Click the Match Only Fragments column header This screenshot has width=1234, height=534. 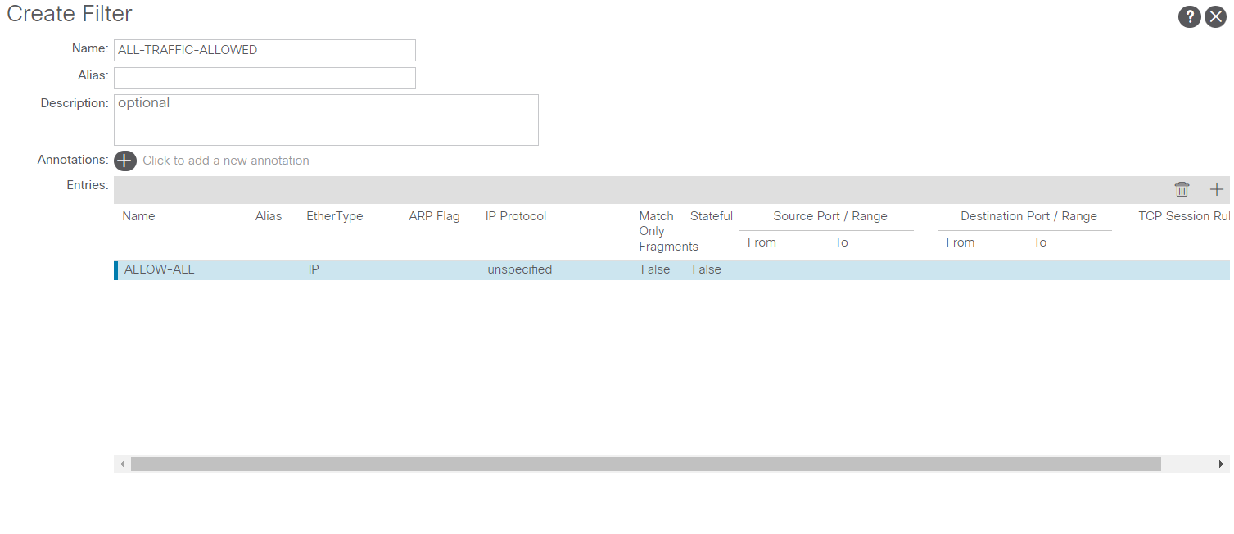(x=668, y=231)
